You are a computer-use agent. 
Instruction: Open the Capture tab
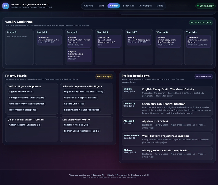click(89, 6)
